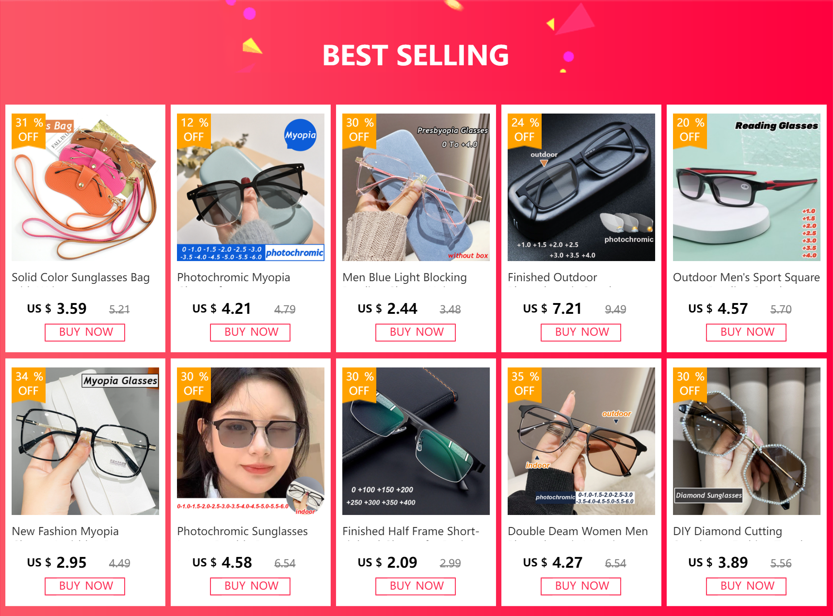
Task: Click BUY NOW for DIY Diamond Cutting sunglasses
Action: click(746, 586)
